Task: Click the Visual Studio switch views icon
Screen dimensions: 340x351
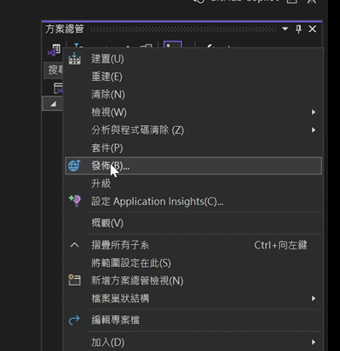Action: point(54,50)
